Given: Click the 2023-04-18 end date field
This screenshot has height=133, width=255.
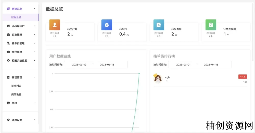Looking at the screenshot, I should [x=211, y=65].
